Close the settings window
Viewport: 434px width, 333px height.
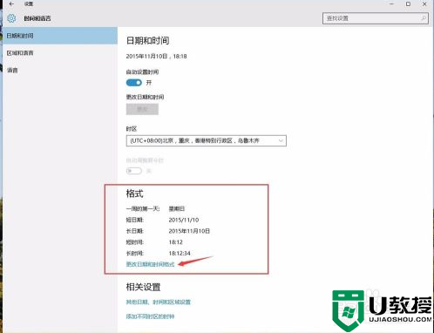pos(424,4)
